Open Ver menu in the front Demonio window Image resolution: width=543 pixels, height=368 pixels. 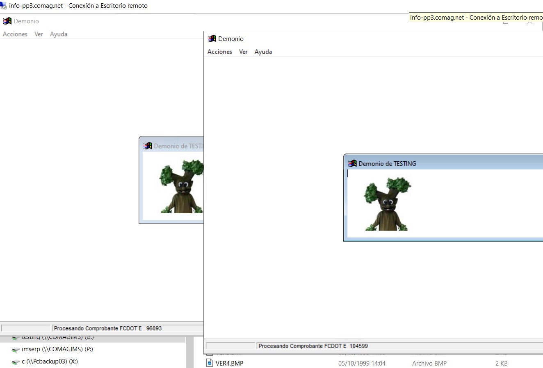coord(243,52)
